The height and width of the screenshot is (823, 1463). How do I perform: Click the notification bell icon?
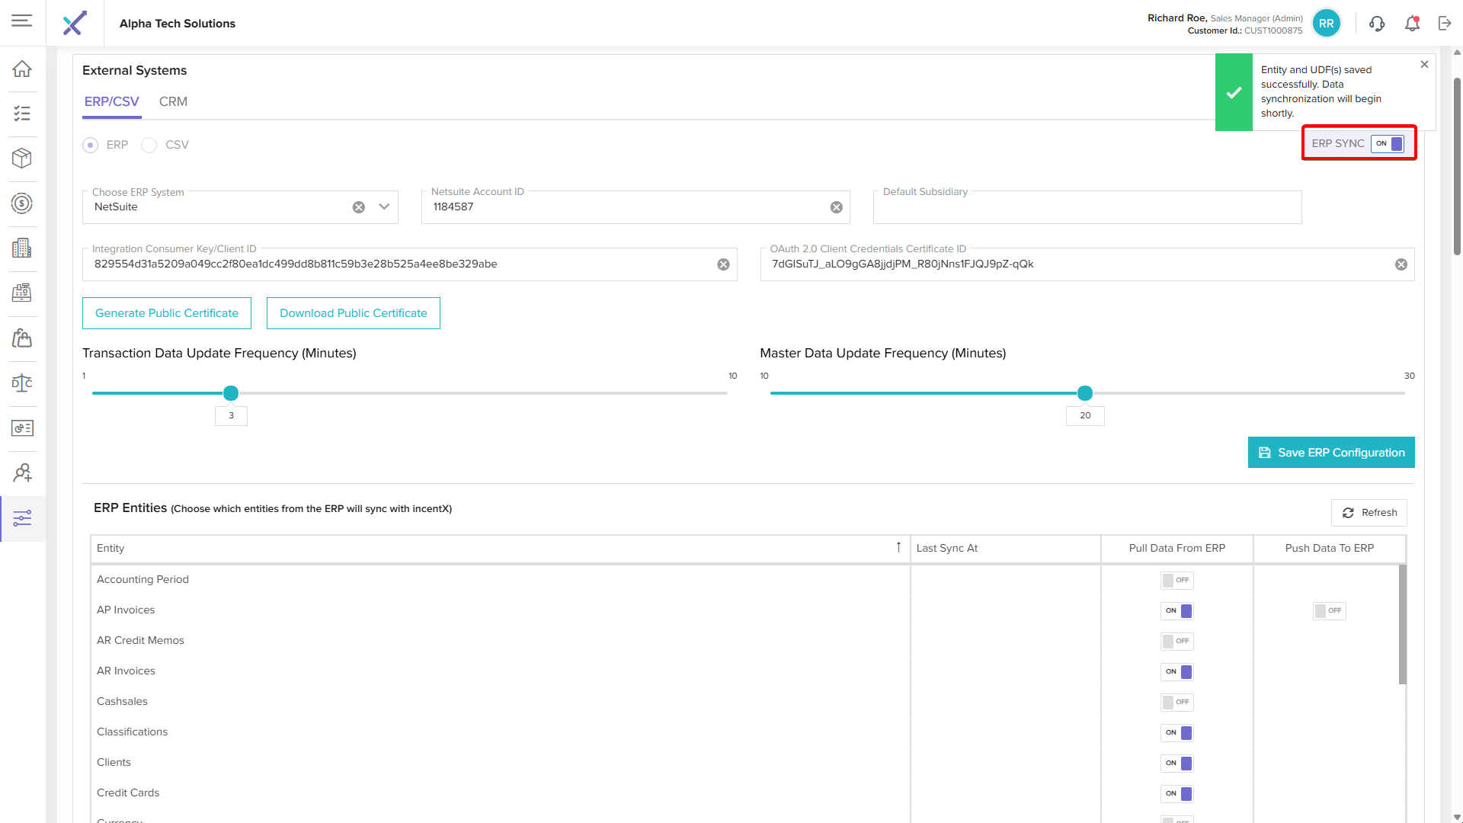(1412, 24)
